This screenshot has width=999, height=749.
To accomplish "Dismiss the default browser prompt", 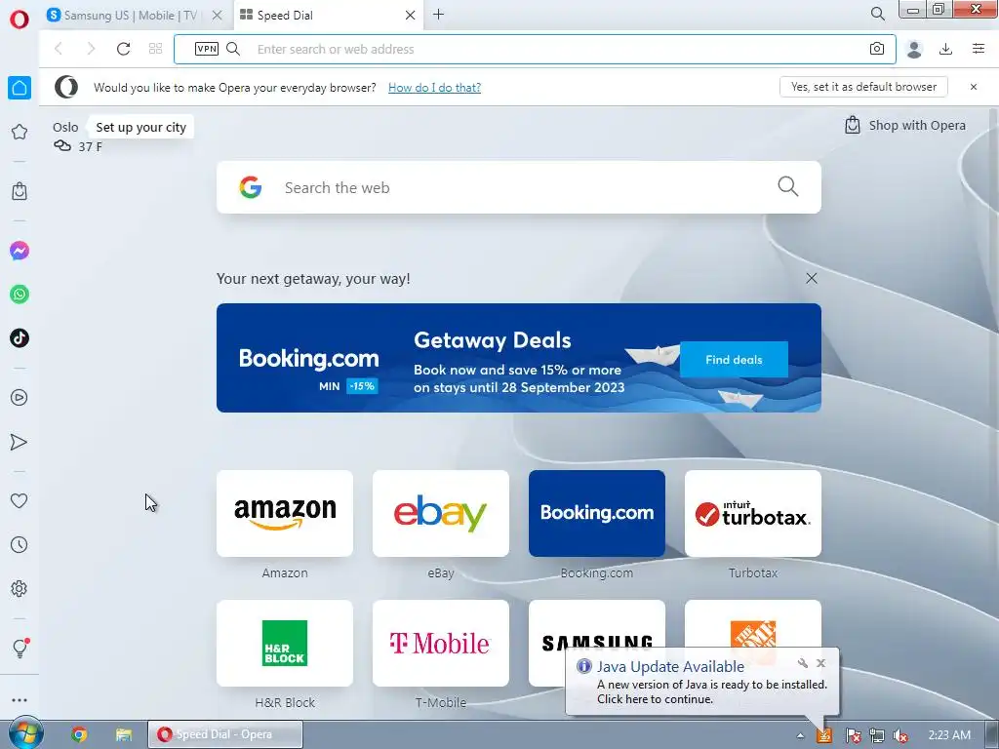I will tap(974, 87).
